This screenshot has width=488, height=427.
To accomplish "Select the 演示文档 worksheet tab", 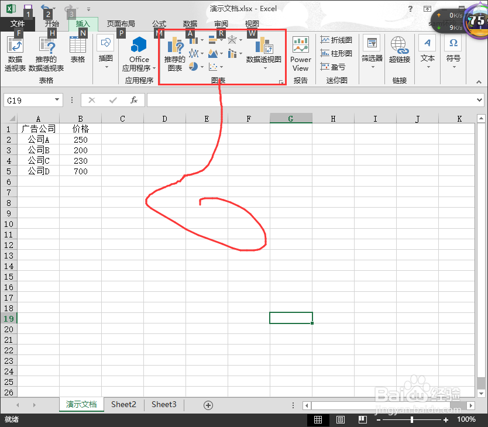I will (x=81, y=404).
